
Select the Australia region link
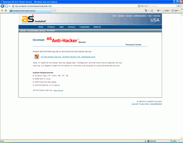point(157,16)
